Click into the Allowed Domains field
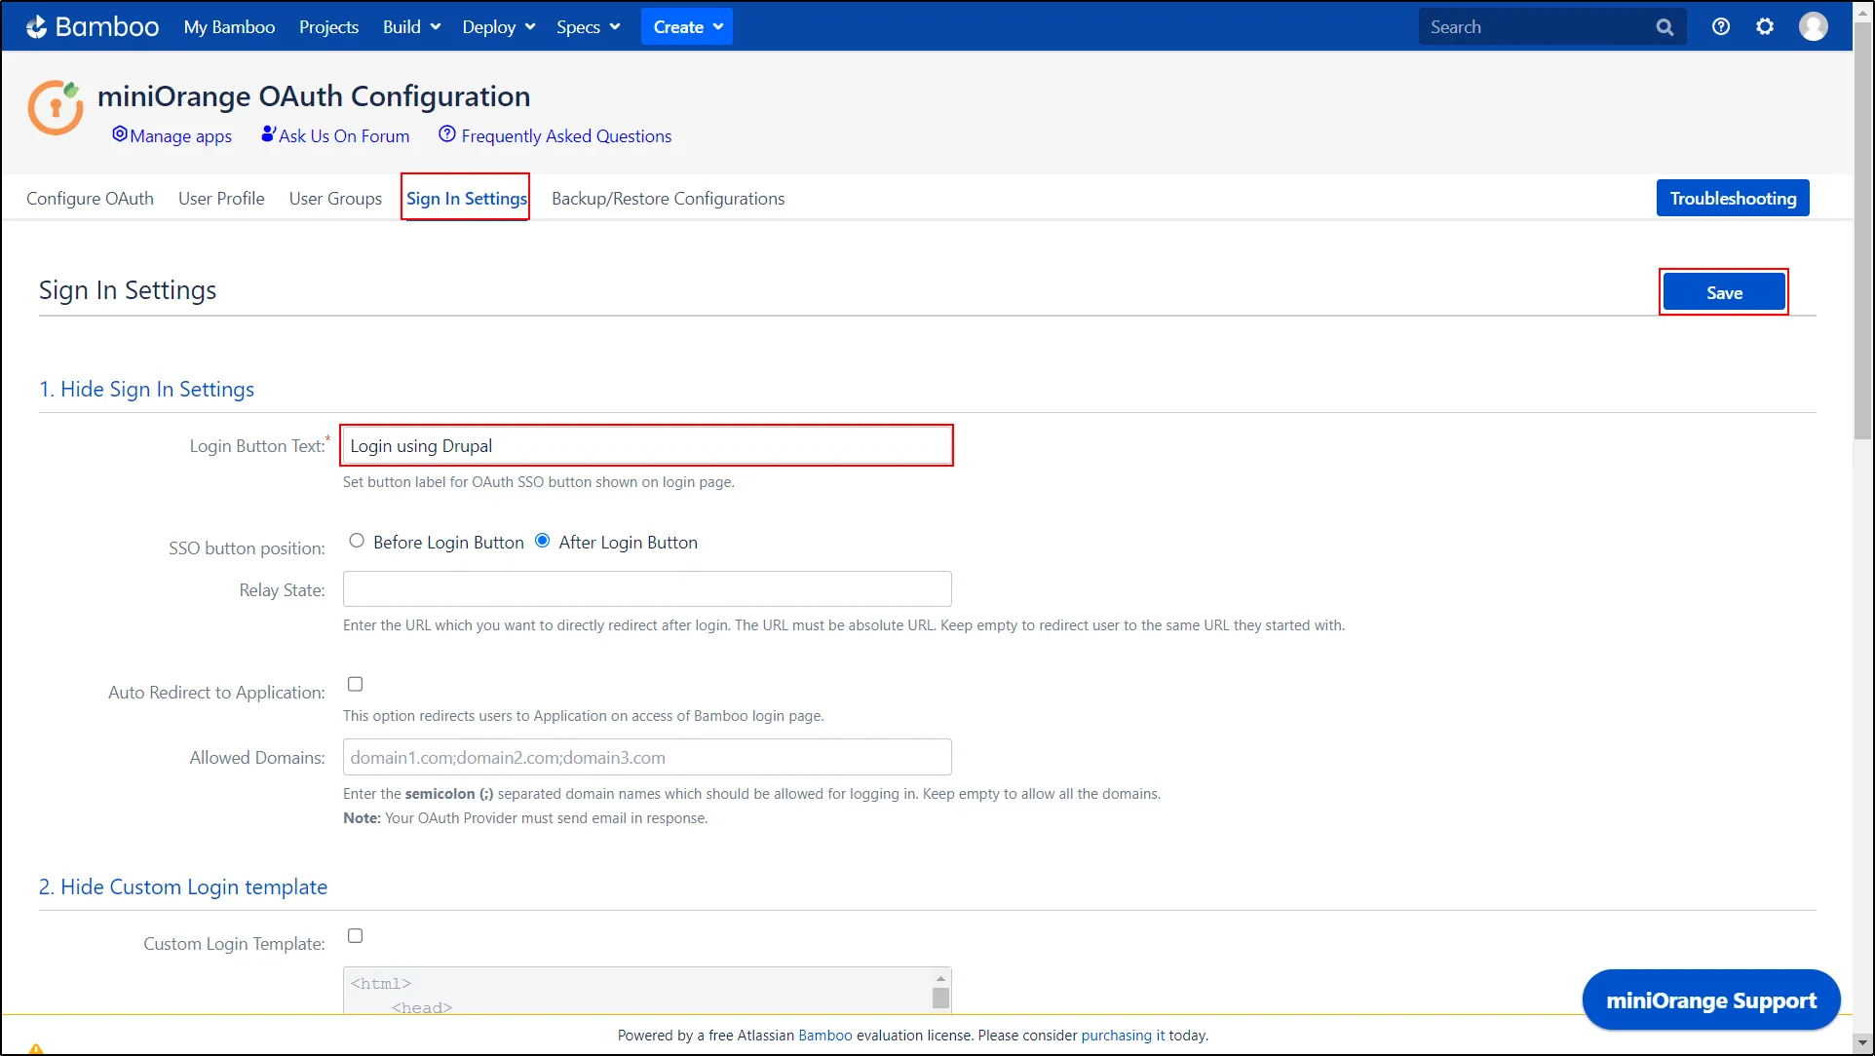Screen dimensions: 1875x1056 [647, 757]
